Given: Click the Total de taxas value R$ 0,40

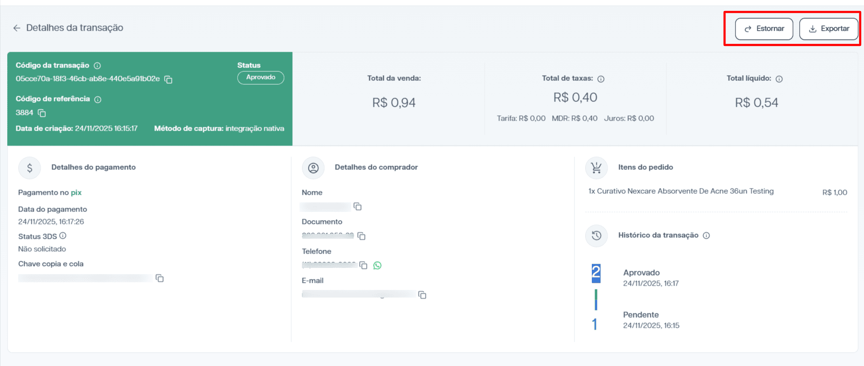Looking at the screenshot, I should (x=575, y=98).
